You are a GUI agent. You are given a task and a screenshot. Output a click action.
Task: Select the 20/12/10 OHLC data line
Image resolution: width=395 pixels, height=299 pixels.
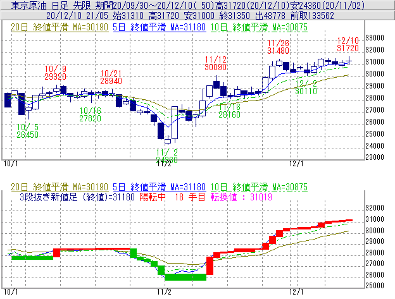point(190,16)
